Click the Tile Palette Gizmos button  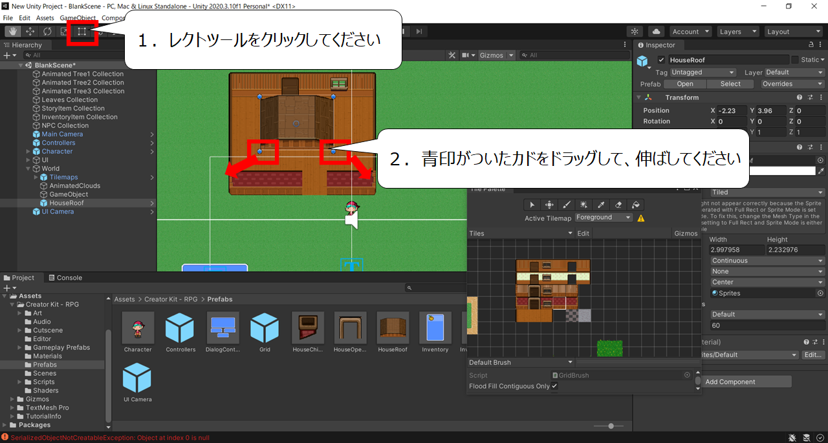(686, 233)
